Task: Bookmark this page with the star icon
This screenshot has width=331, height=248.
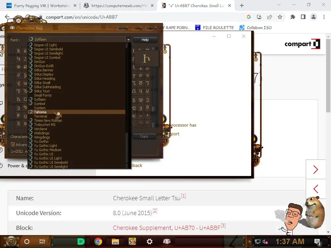Action: coord(280,17)
